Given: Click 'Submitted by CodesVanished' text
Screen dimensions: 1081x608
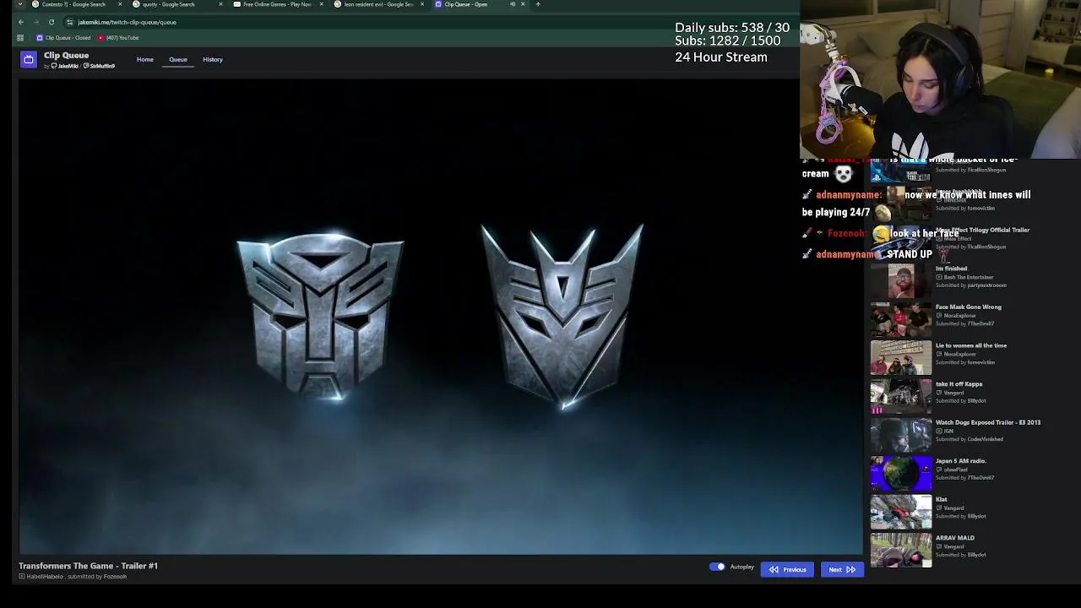Looking at the screenshot, I should (x=970, y=439).
